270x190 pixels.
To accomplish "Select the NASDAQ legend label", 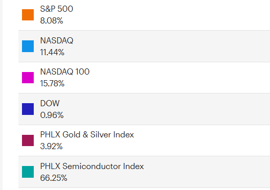I will (x=57, y=40).
